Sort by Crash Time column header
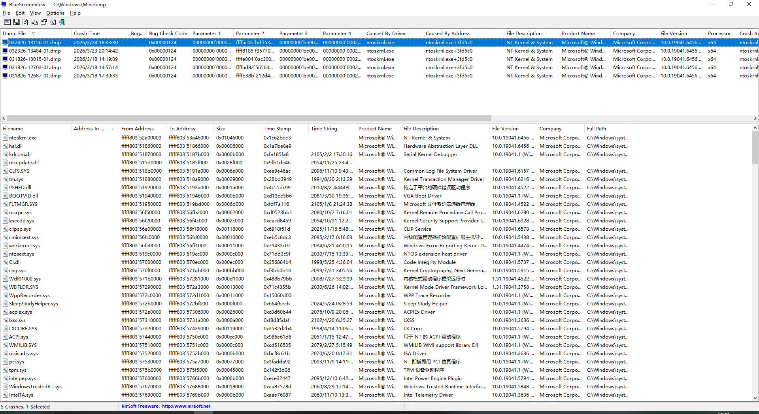Image resolution: width=759 pixels, height=414 pixels. (100, 34)
